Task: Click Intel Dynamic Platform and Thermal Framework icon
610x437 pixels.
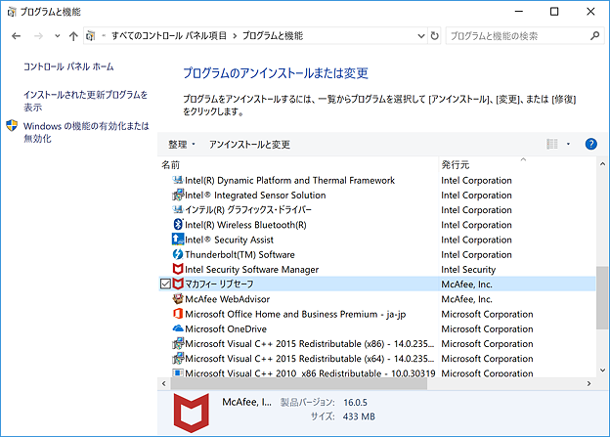Action: coord(178,180)
